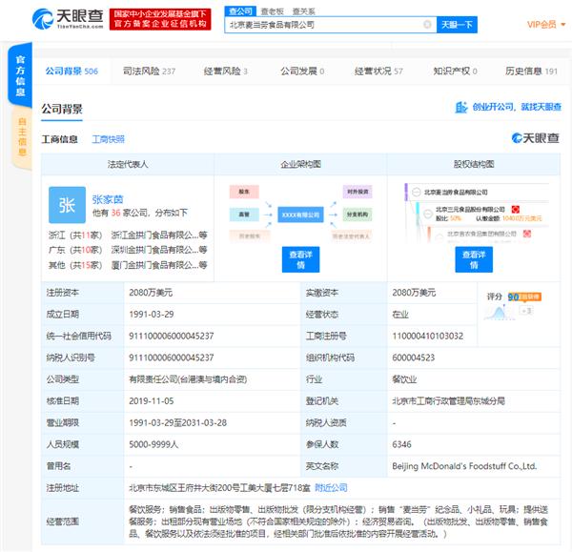
Task: Open the 公司发展 tab
Action: tap(302, 72)
